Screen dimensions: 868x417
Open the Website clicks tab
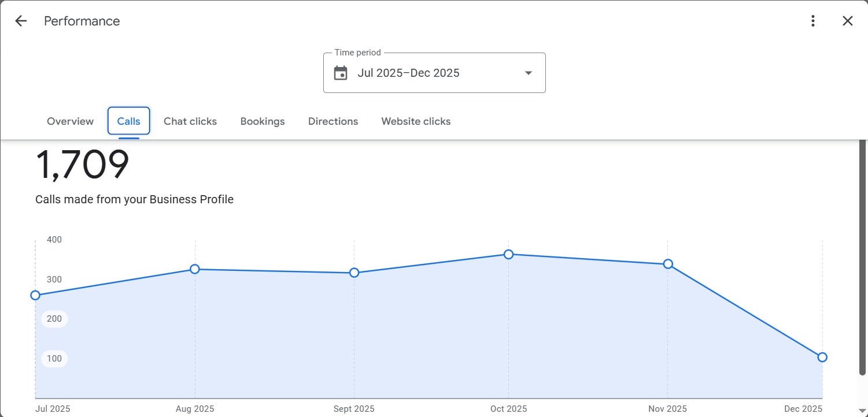click(416, 121)
